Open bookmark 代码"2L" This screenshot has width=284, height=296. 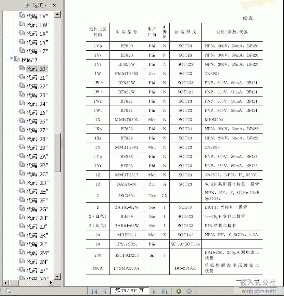tap(37, 244)
